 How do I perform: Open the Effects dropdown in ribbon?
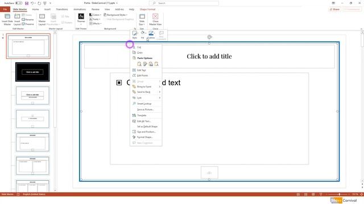tap(96, 24)
